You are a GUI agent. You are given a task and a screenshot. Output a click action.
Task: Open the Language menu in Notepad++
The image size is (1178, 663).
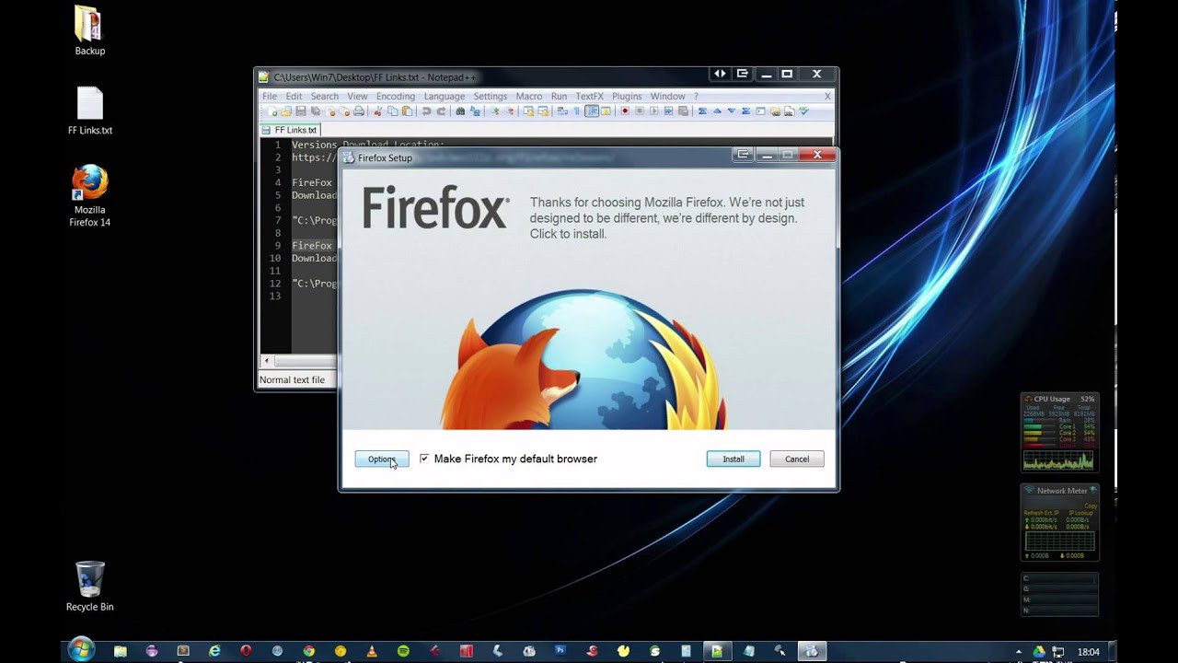pyautogui.click(x=445, y=96)
